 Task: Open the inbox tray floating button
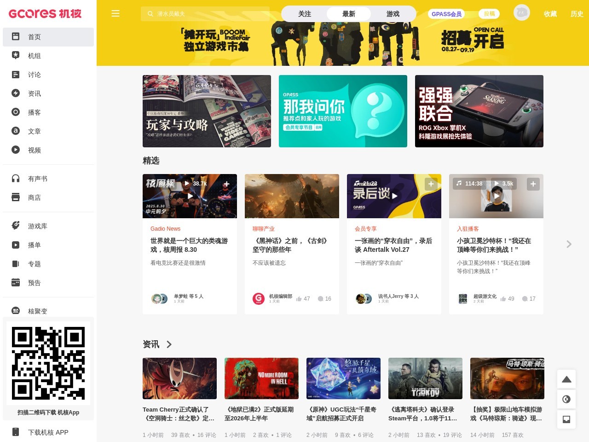566,419
